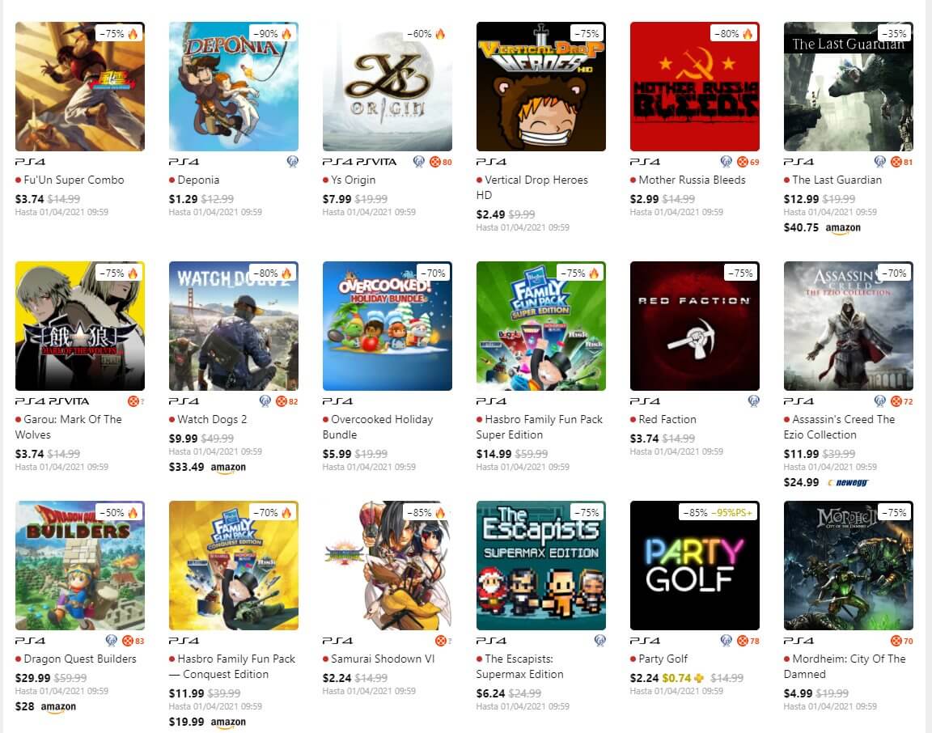The height and width of the screenshot is (733, 932).
Task: Click the Metacritic 81 badge for The Last Guardian
Action: pyautogui.click(x=902, y=162)
